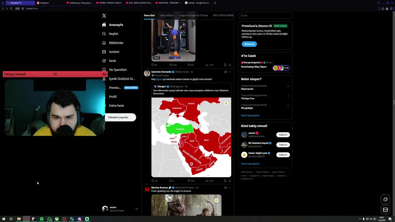Screen dimensions: 395x222
Task: Switch to Takip ediliyor tab
Action: coord(167,15)
